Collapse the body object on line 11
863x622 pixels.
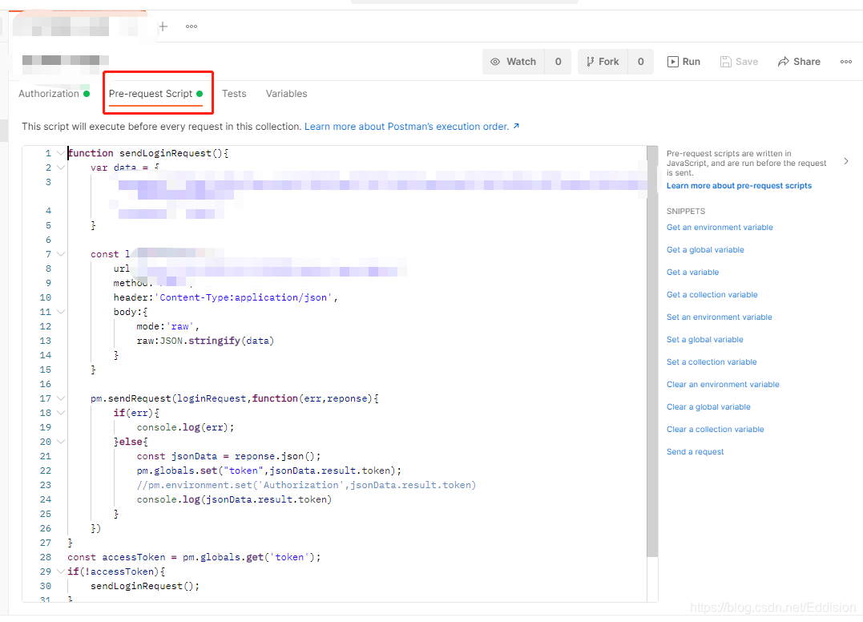(x=61, y=312)
